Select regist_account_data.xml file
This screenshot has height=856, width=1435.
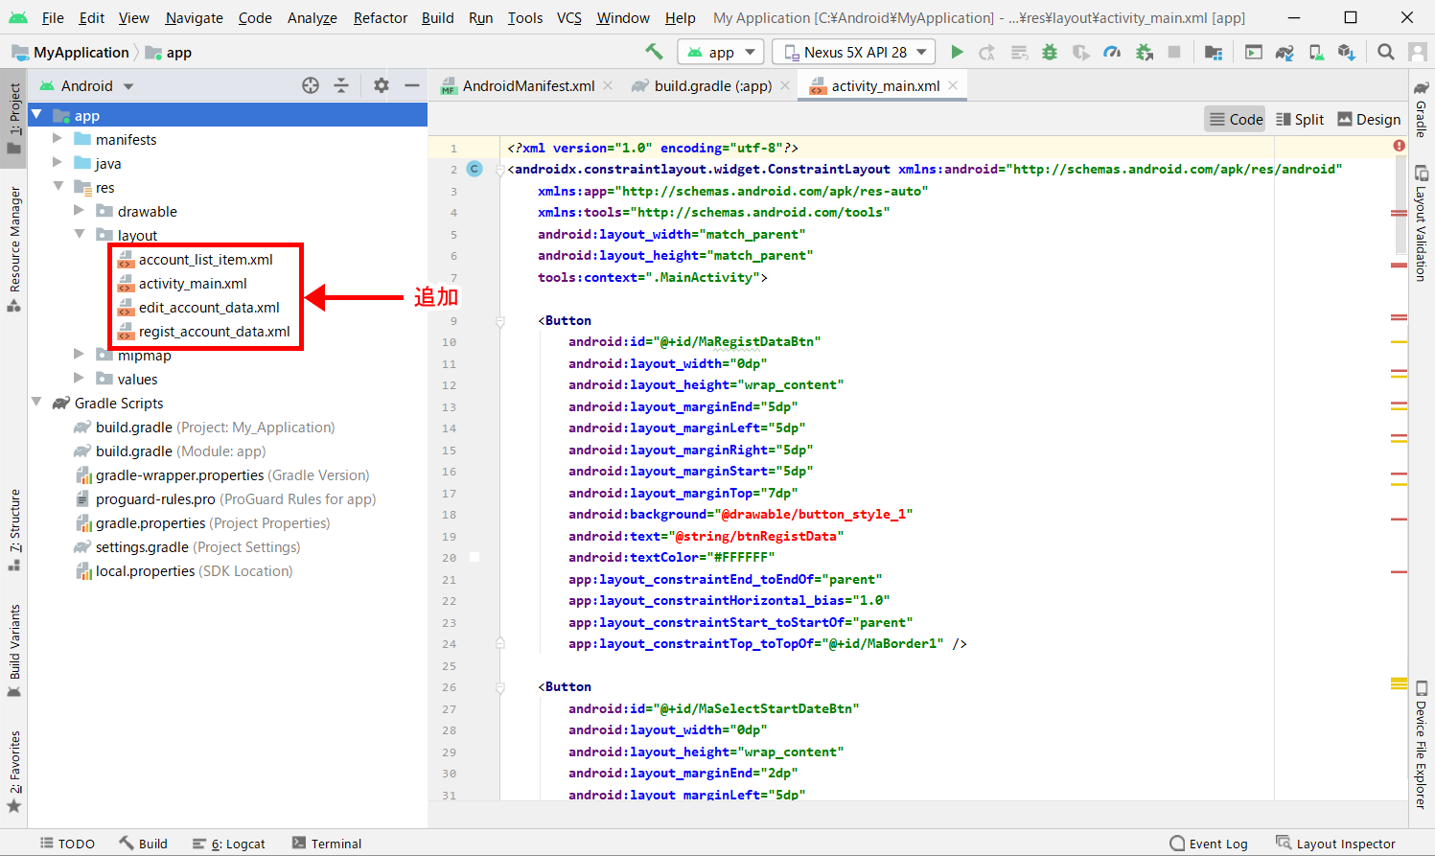pyautogui.click(x=214, y=331)
